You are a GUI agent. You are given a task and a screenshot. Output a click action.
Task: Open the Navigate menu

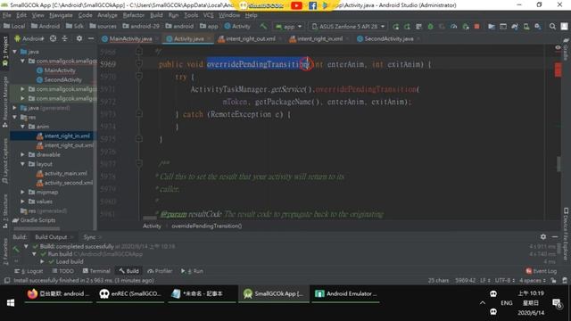coord(61,15)
